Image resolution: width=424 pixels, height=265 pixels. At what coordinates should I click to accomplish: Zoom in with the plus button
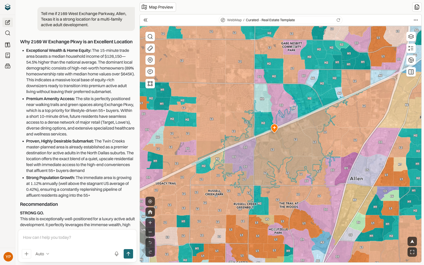[x=150, y=223]
